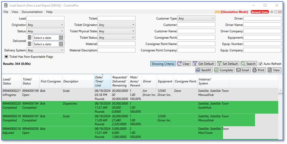Image resolution: width=287 pixels, height=144 pixels.
Task: Click the Email envelope button
Action: pyautogui.click(x=243, y=70)
